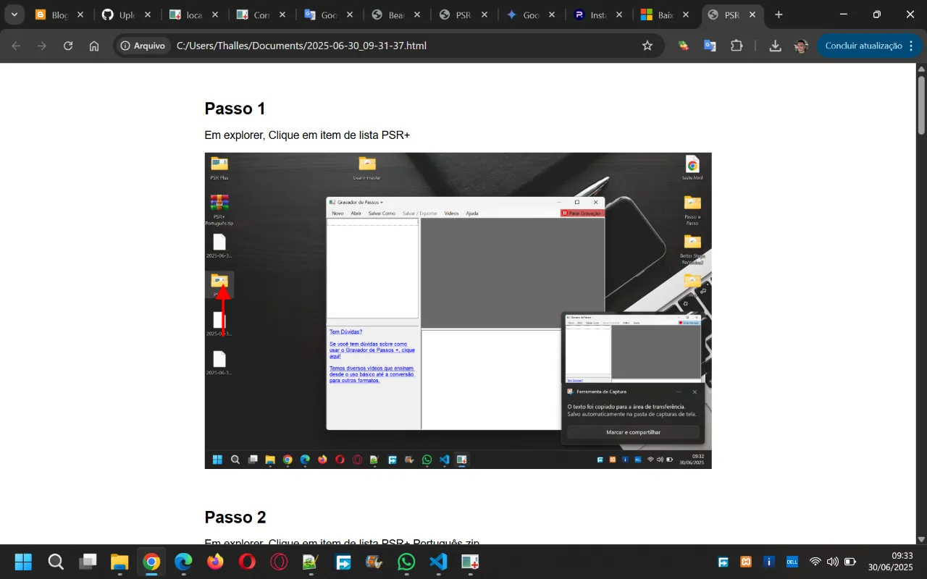Screen dimensions: 927x579
Task: Click the Passo 1 screenshot image
Action: coord(458,310)
